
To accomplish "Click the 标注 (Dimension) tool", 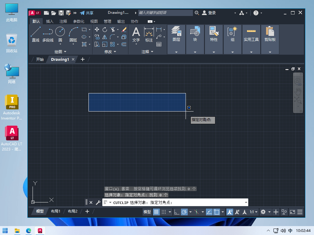I will point(149,34).
